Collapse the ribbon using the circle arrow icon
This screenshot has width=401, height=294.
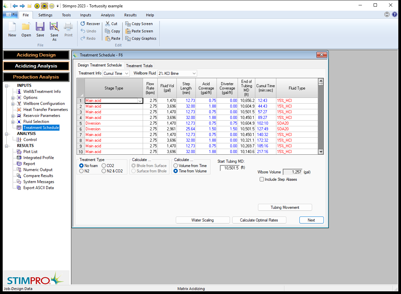point(387,14)
